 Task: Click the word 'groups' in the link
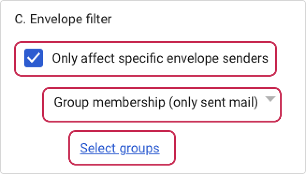click(x=139, y=149)
